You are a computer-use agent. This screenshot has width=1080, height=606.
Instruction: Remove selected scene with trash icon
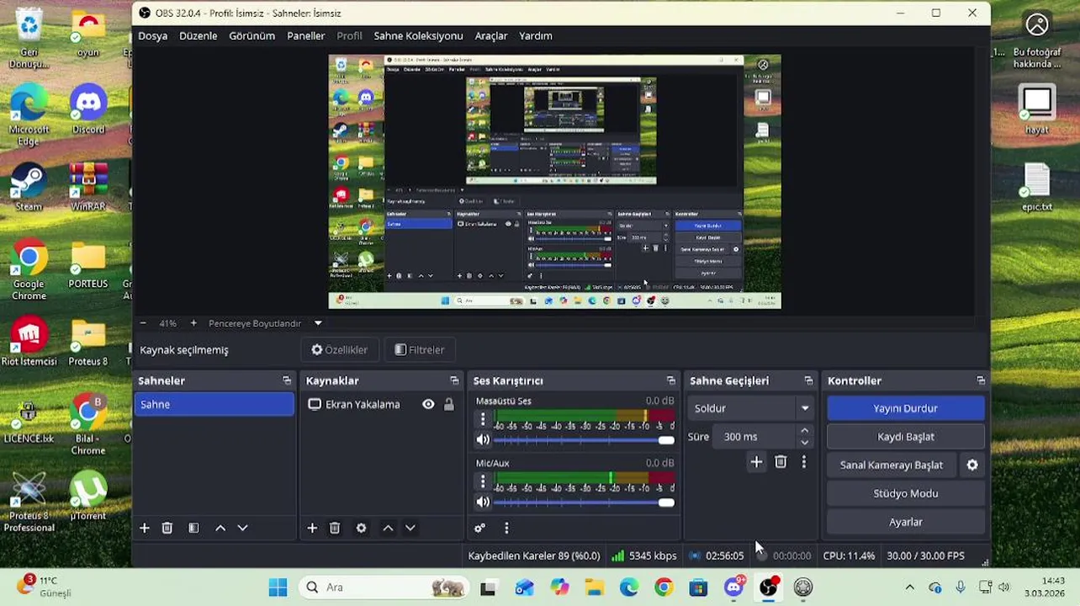click(167, 528)
